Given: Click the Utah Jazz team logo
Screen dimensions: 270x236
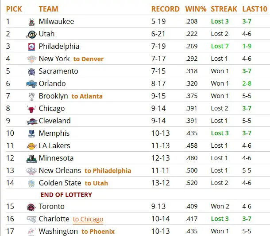Looking at the screenshot, I should point(31,34).
